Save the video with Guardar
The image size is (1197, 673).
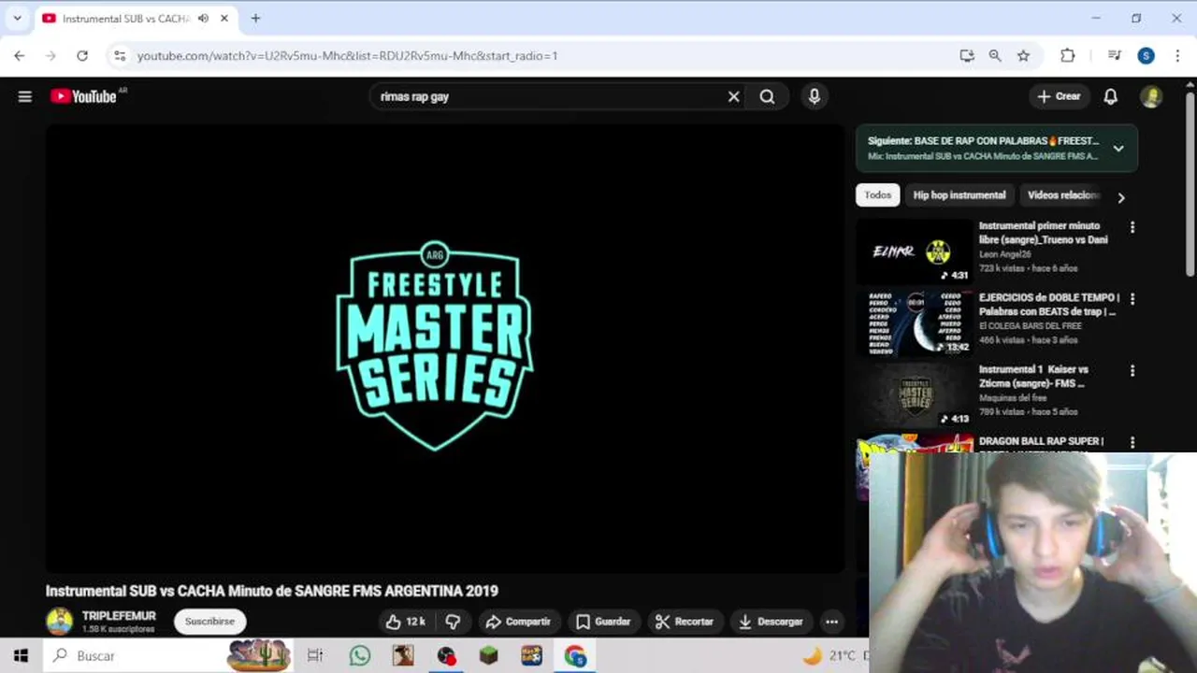(x=603, y=622)
